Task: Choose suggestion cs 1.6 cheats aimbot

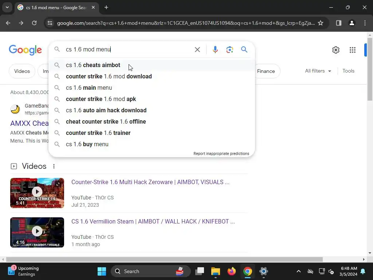Action: [x=152, y=65]
